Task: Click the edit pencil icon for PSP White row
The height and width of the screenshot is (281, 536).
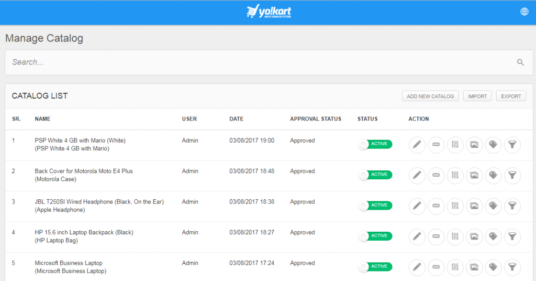Action: [x=417, y=145]
